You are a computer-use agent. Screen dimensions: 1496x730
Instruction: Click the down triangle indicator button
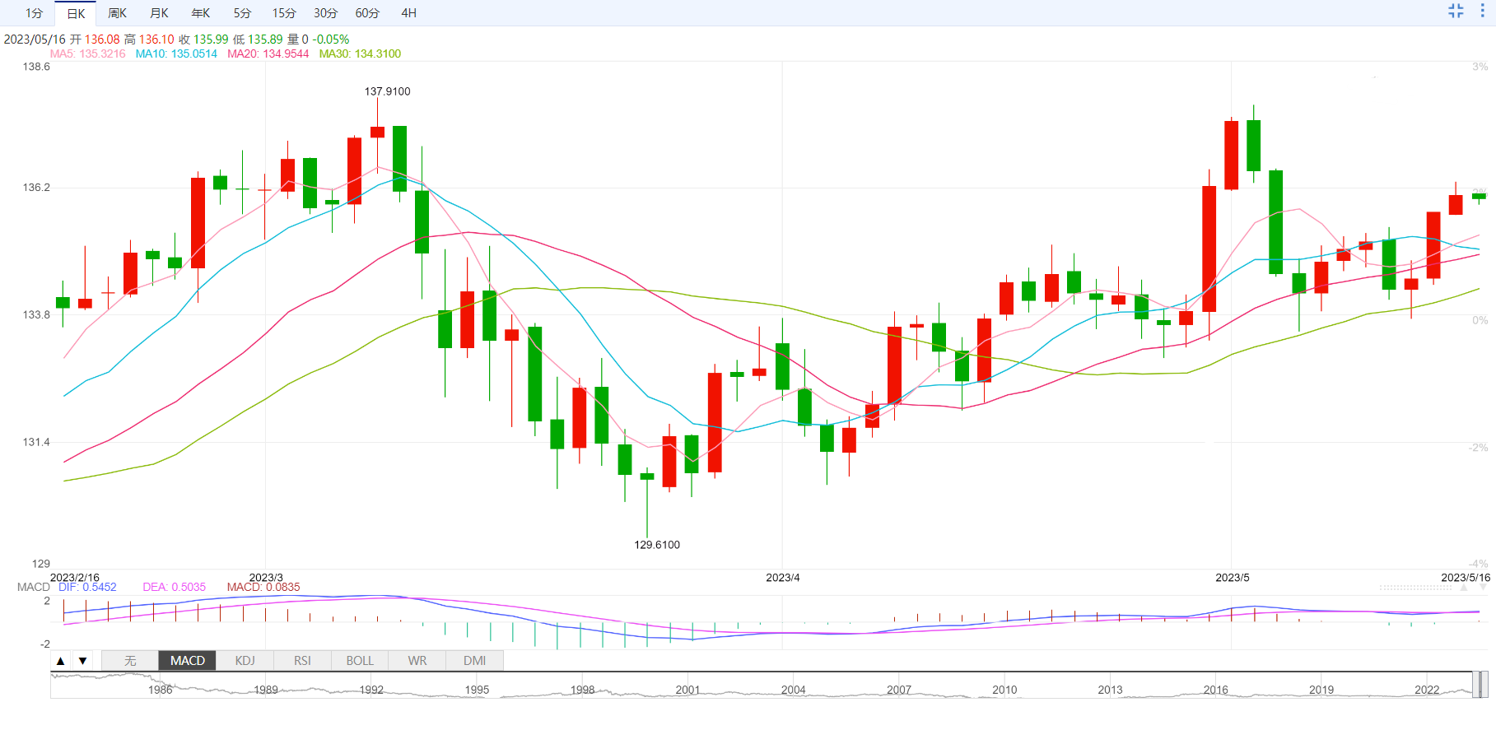click(x=82, y=661)
